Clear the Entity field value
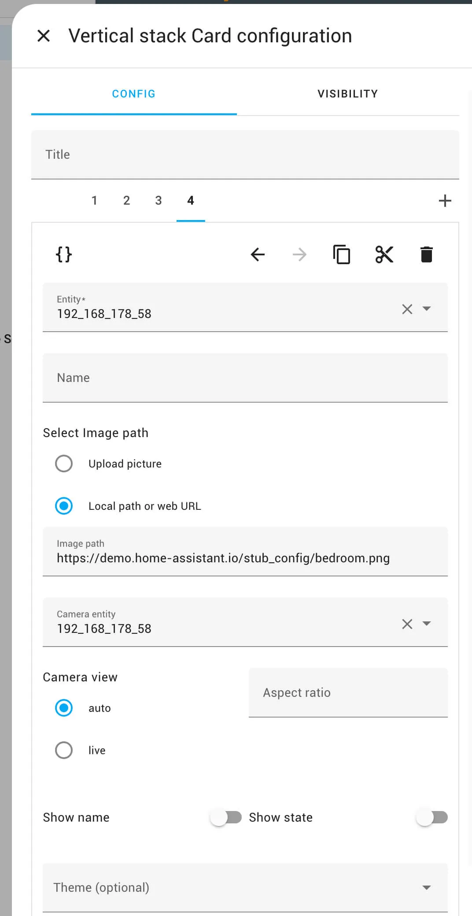 tap(407, 309)
